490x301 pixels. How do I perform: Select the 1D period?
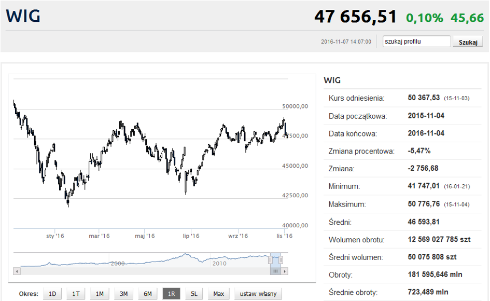(52, 294)
